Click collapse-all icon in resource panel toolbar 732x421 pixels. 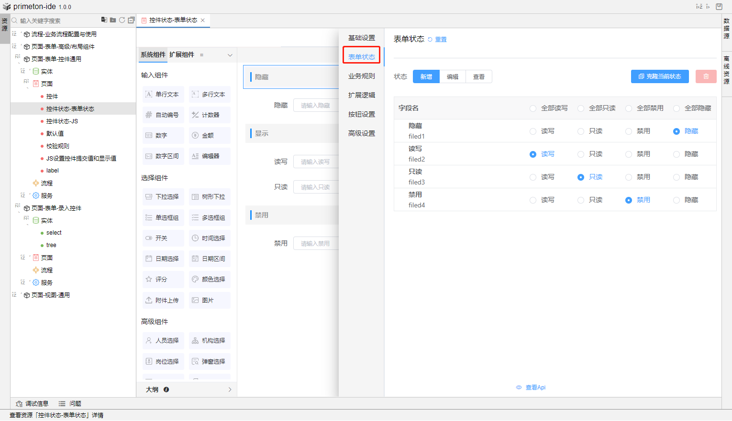[131, 20]
